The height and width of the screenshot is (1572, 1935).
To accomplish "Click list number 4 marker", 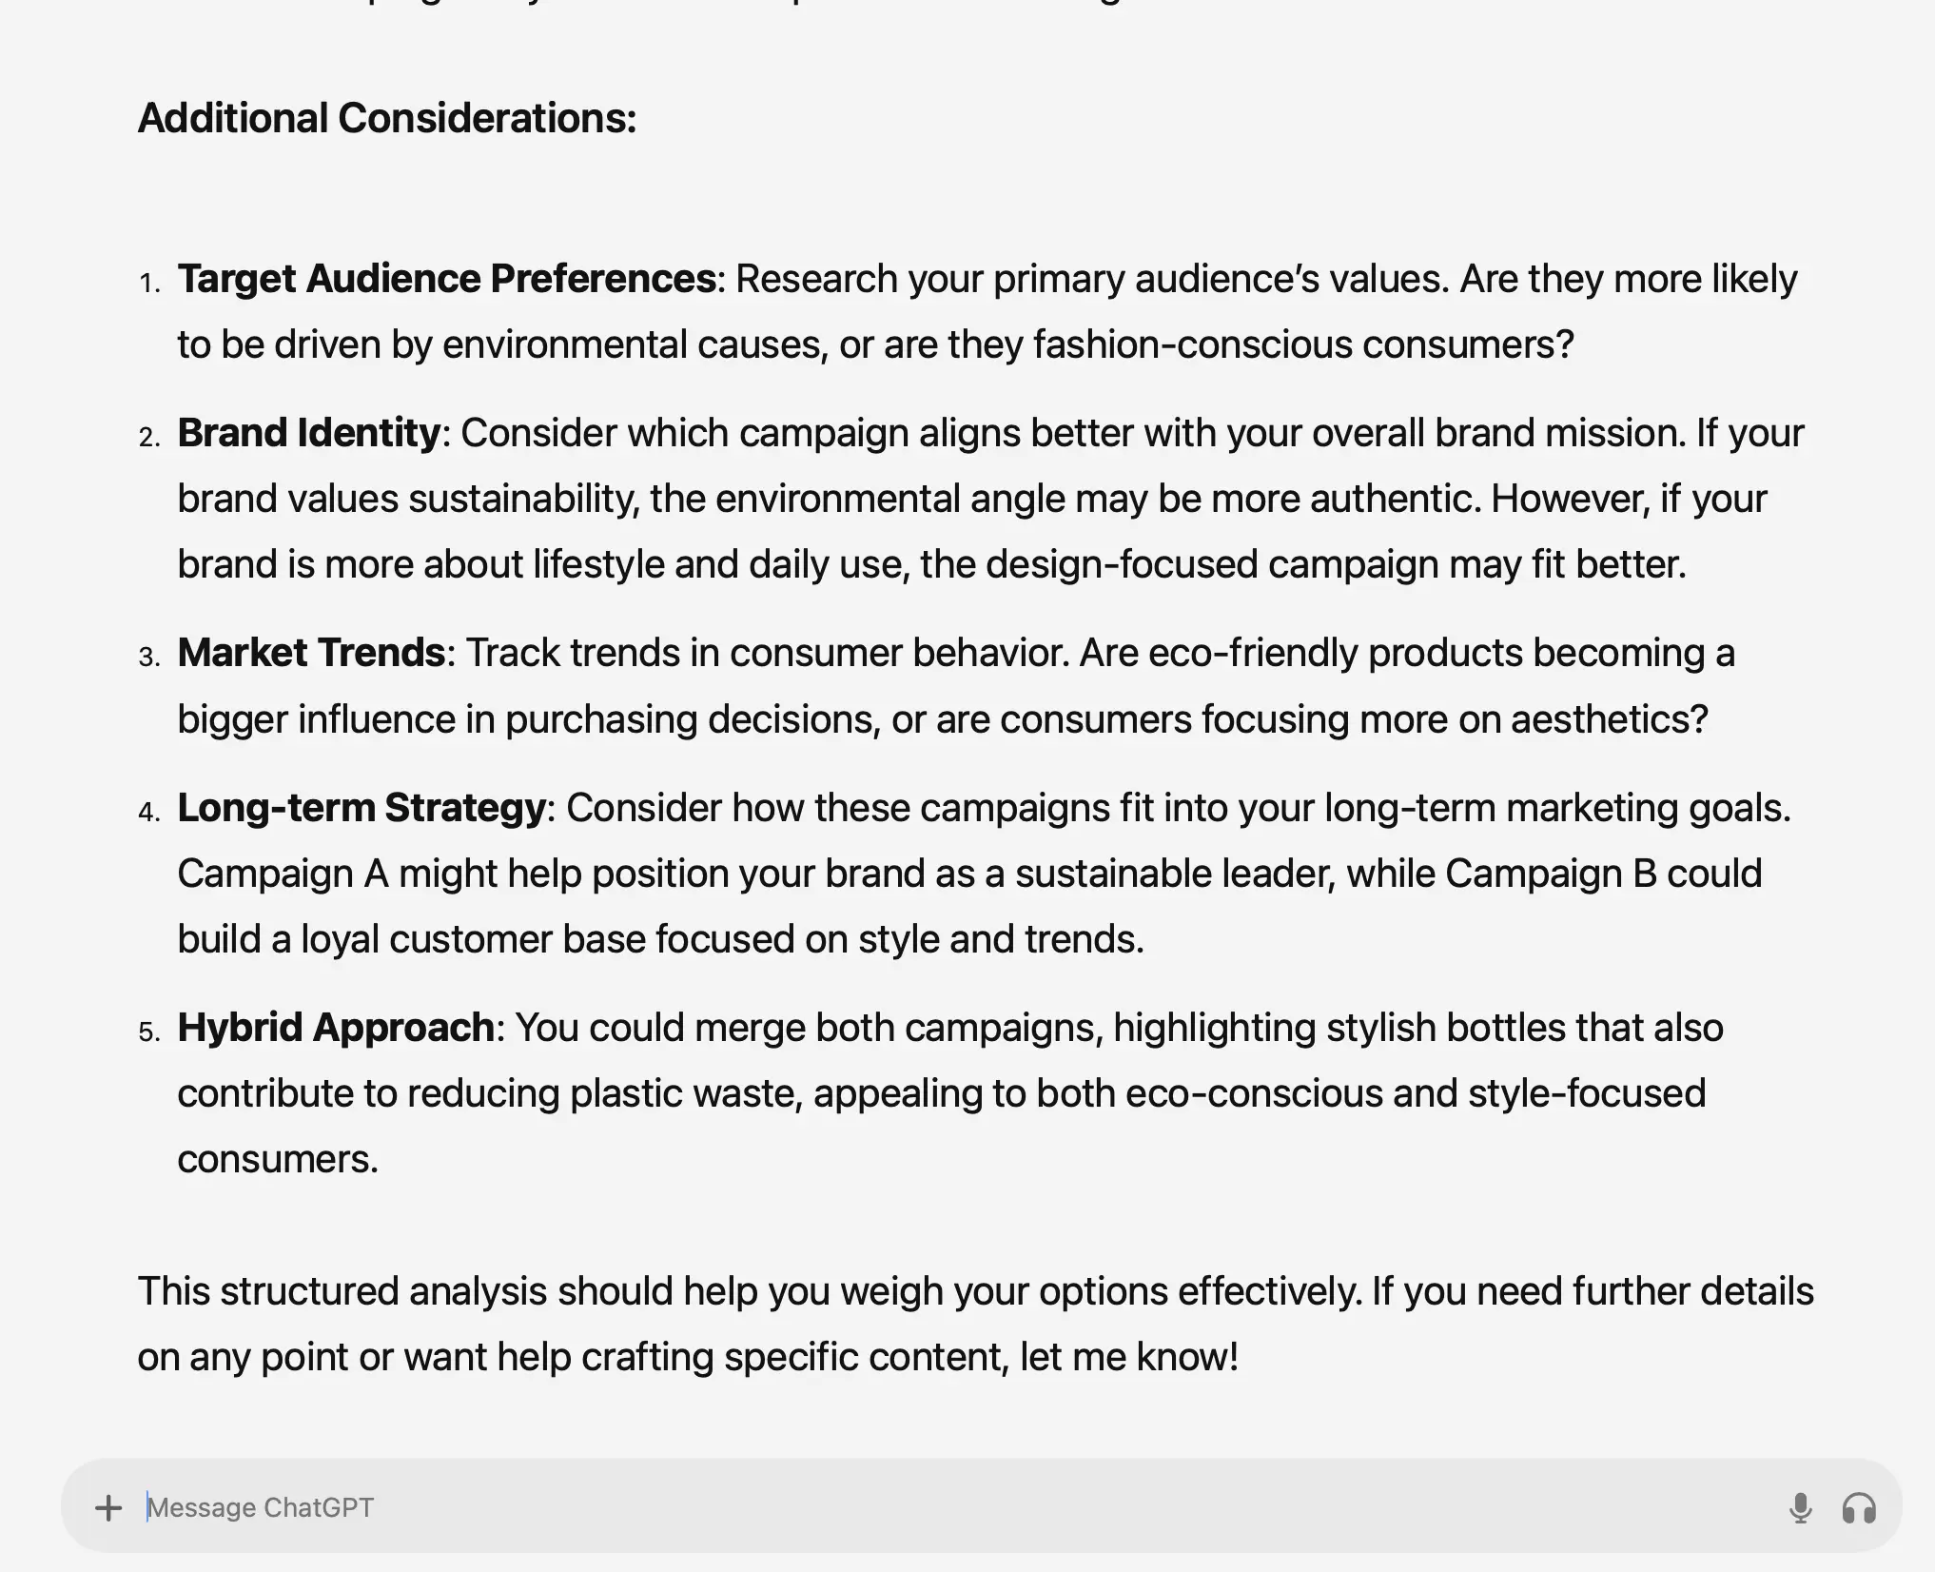I will (149, 812).
